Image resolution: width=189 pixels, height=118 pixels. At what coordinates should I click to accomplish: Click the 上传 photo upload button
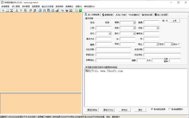click(175, 21)
